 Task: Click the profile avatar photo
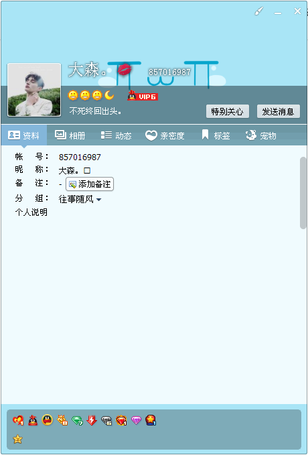[x=34, y=90]
